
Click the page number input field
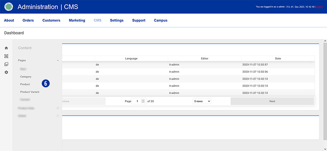click(137, 101)
